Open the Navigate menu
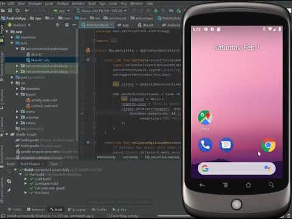The image size is (292, 219). tap(35, 4)
